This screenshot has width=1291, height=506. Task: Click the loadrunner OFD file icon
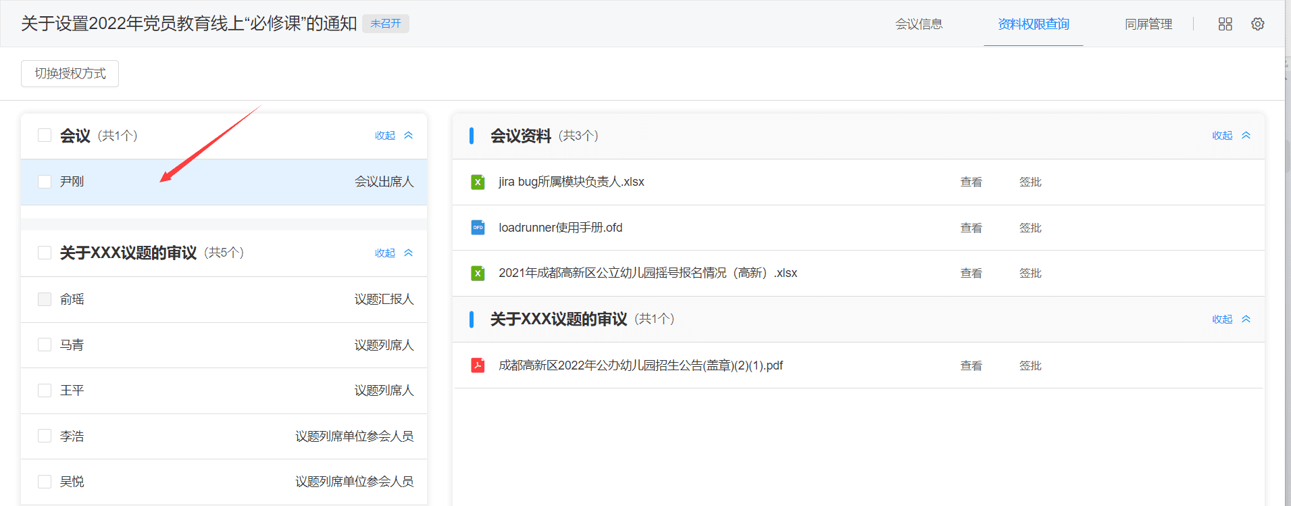[478, 228]
